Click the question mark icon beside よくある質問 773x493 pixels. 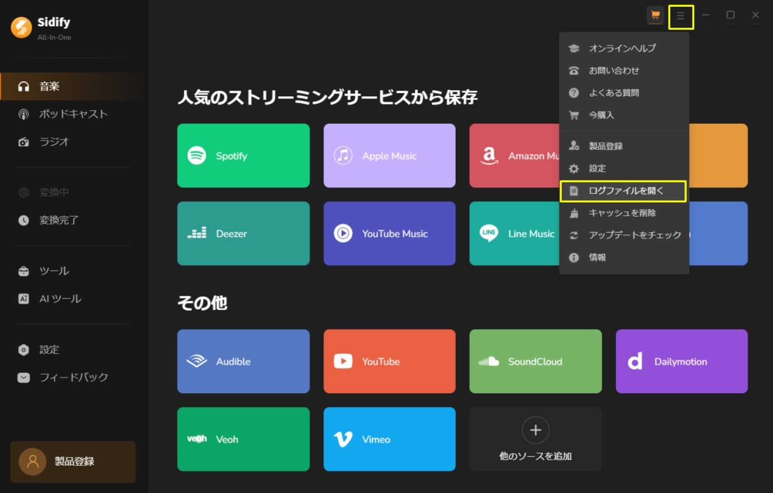574,93
